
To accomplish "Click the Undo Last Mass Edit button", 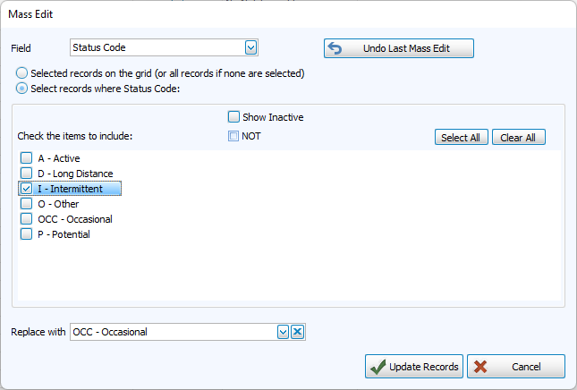I will [398, 48].
